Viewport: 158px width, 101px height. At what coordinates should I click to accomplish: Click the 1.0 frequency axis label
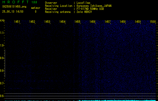coord(2,45)
